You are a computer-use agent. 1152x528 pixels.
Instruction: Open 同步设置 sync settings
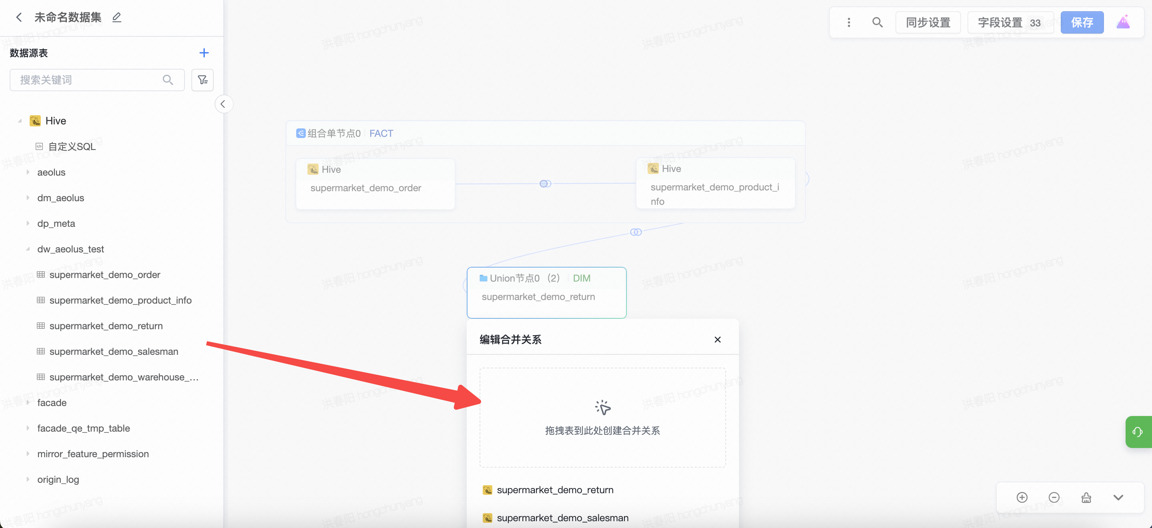[928, 22]
